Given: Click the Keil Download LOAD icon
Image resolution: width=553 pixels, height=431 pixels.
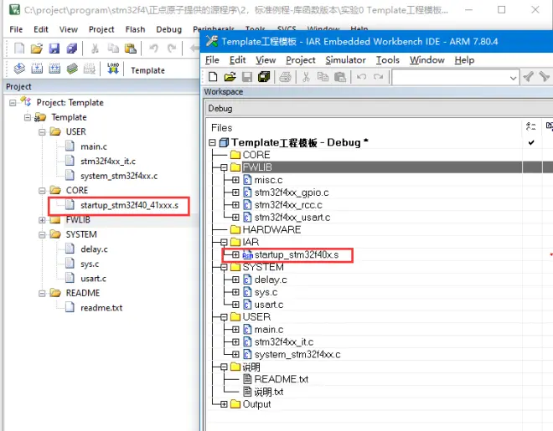Looking at the screenshot, I should tap(113, 68).
